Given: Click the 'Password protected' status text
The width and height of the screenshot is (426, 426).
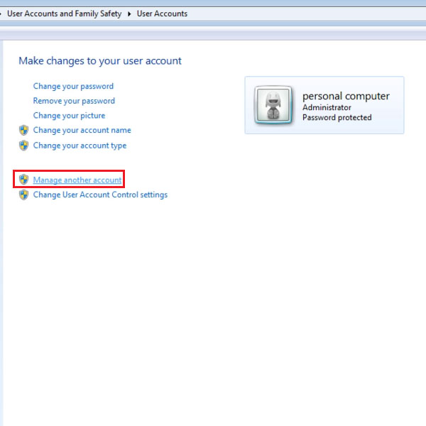Looking at the screenshot, I should (337, 118).
